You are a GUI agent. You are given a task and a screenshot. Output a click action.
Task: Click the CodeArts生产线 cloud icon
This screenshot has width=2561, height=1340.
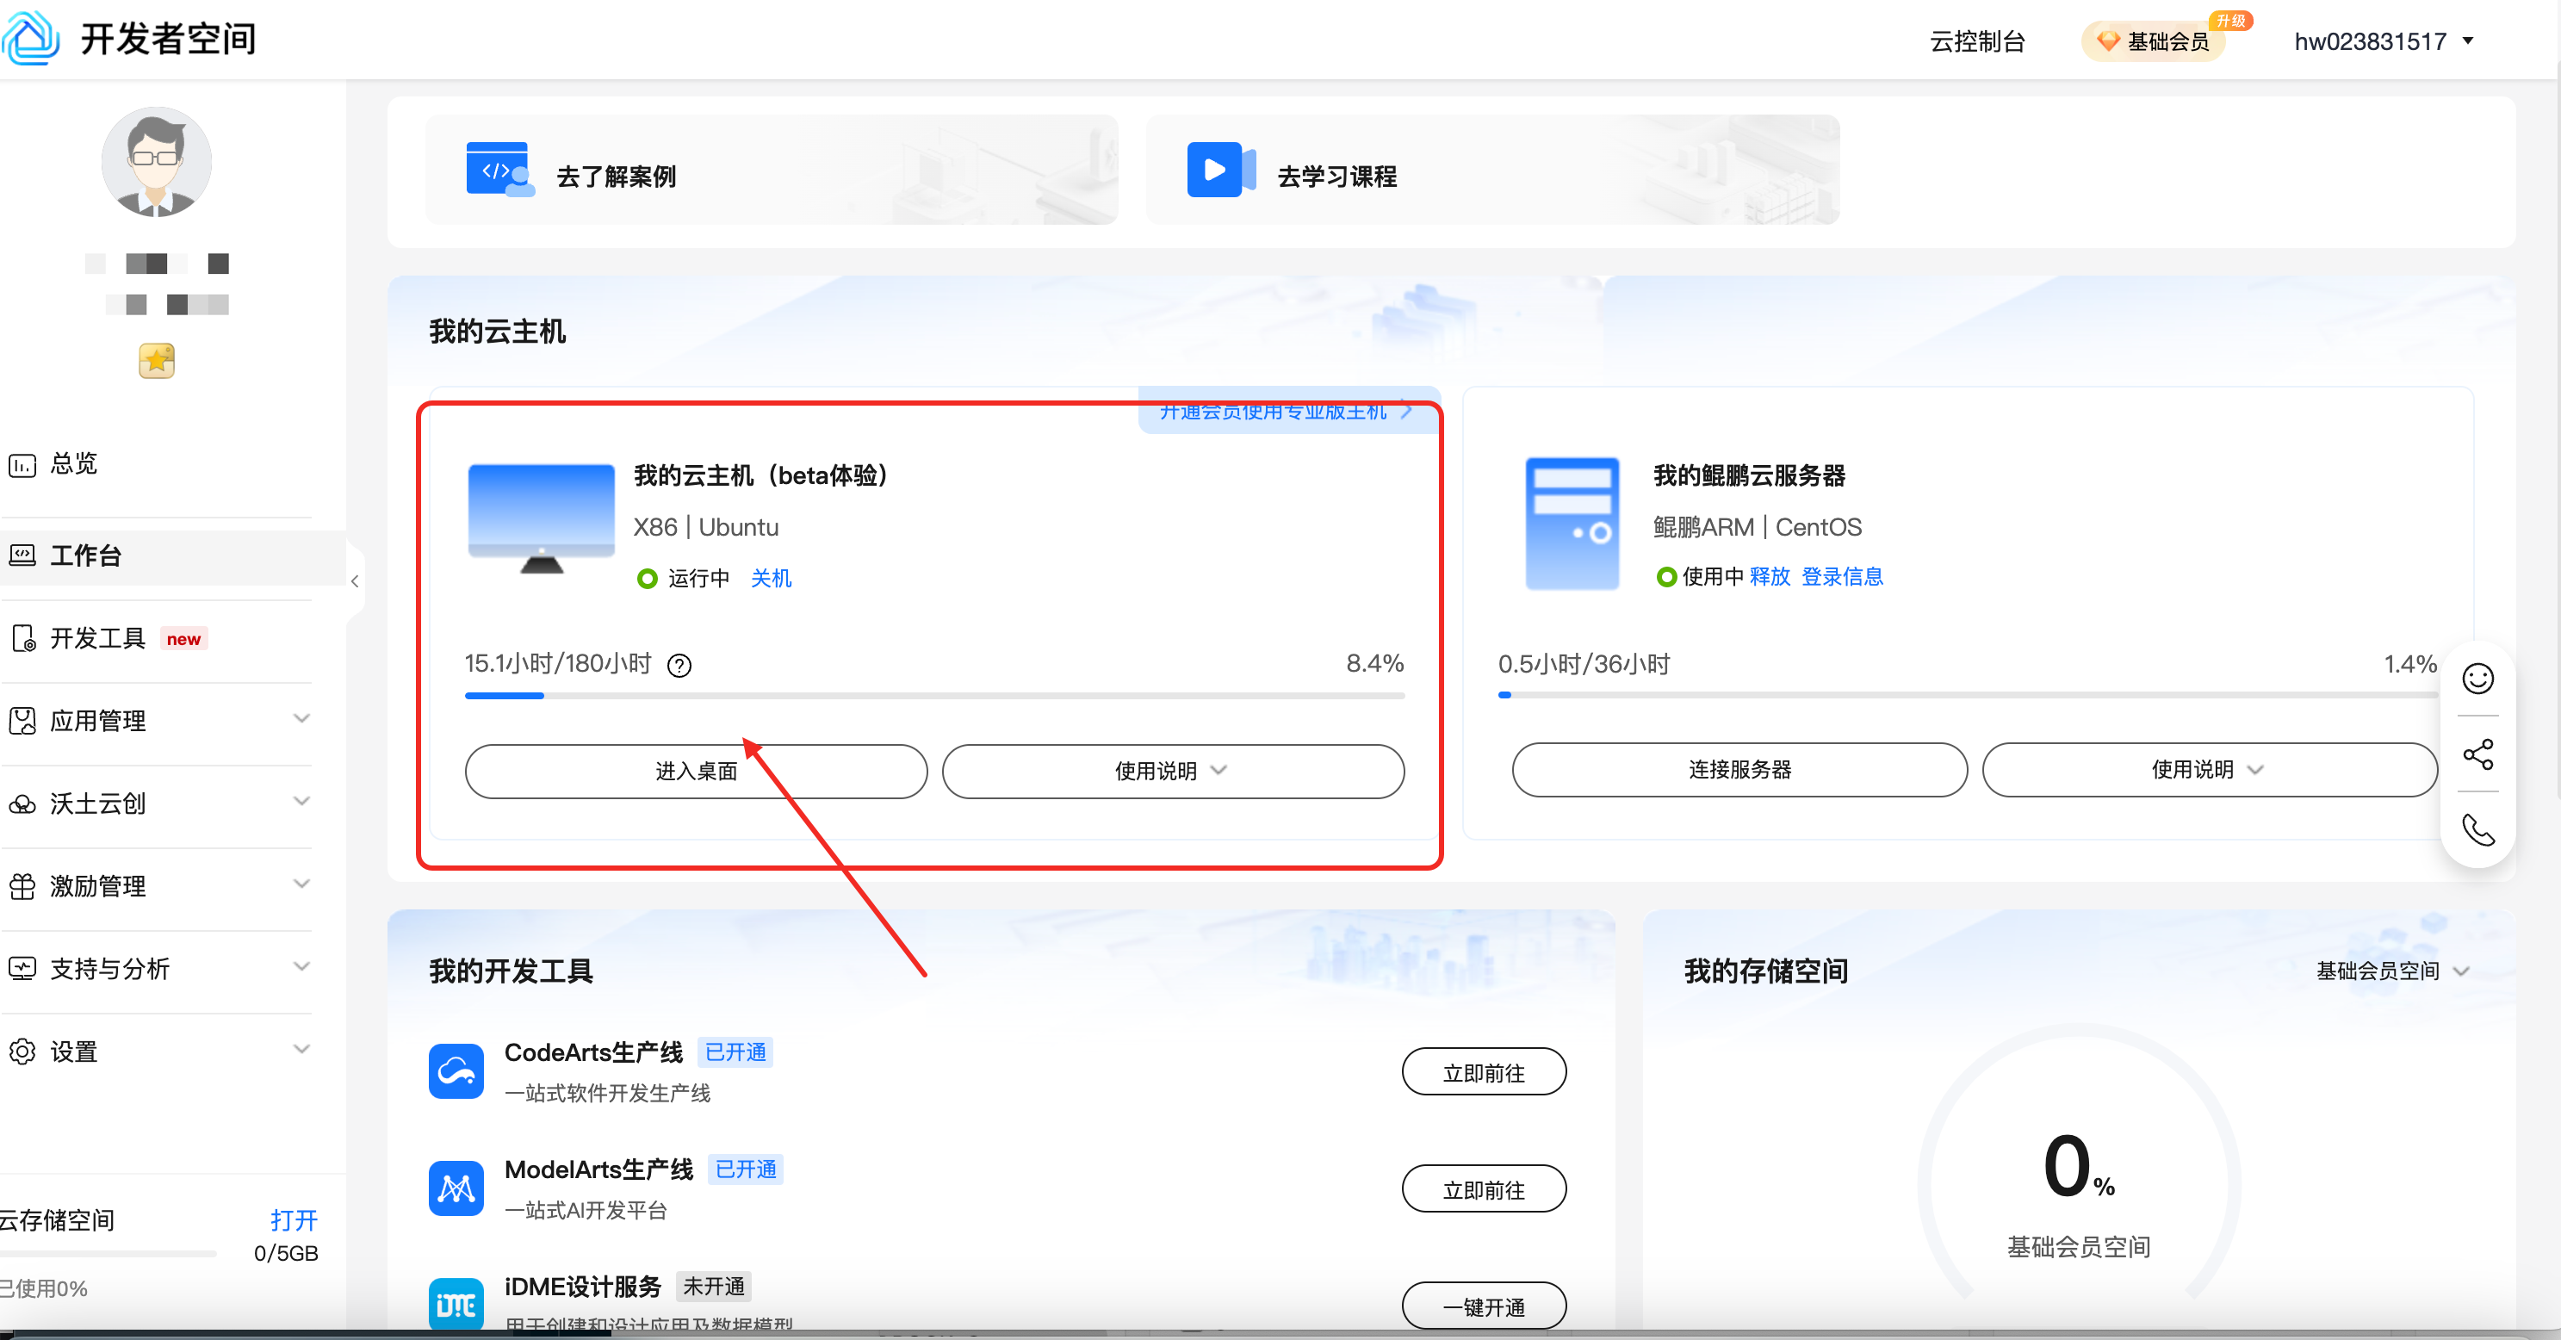(x=456, y=1071)
